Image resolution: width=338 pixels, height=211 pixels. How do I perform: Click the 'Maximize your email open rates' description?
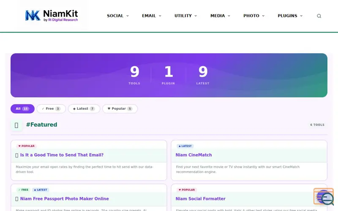pos(84,170)
